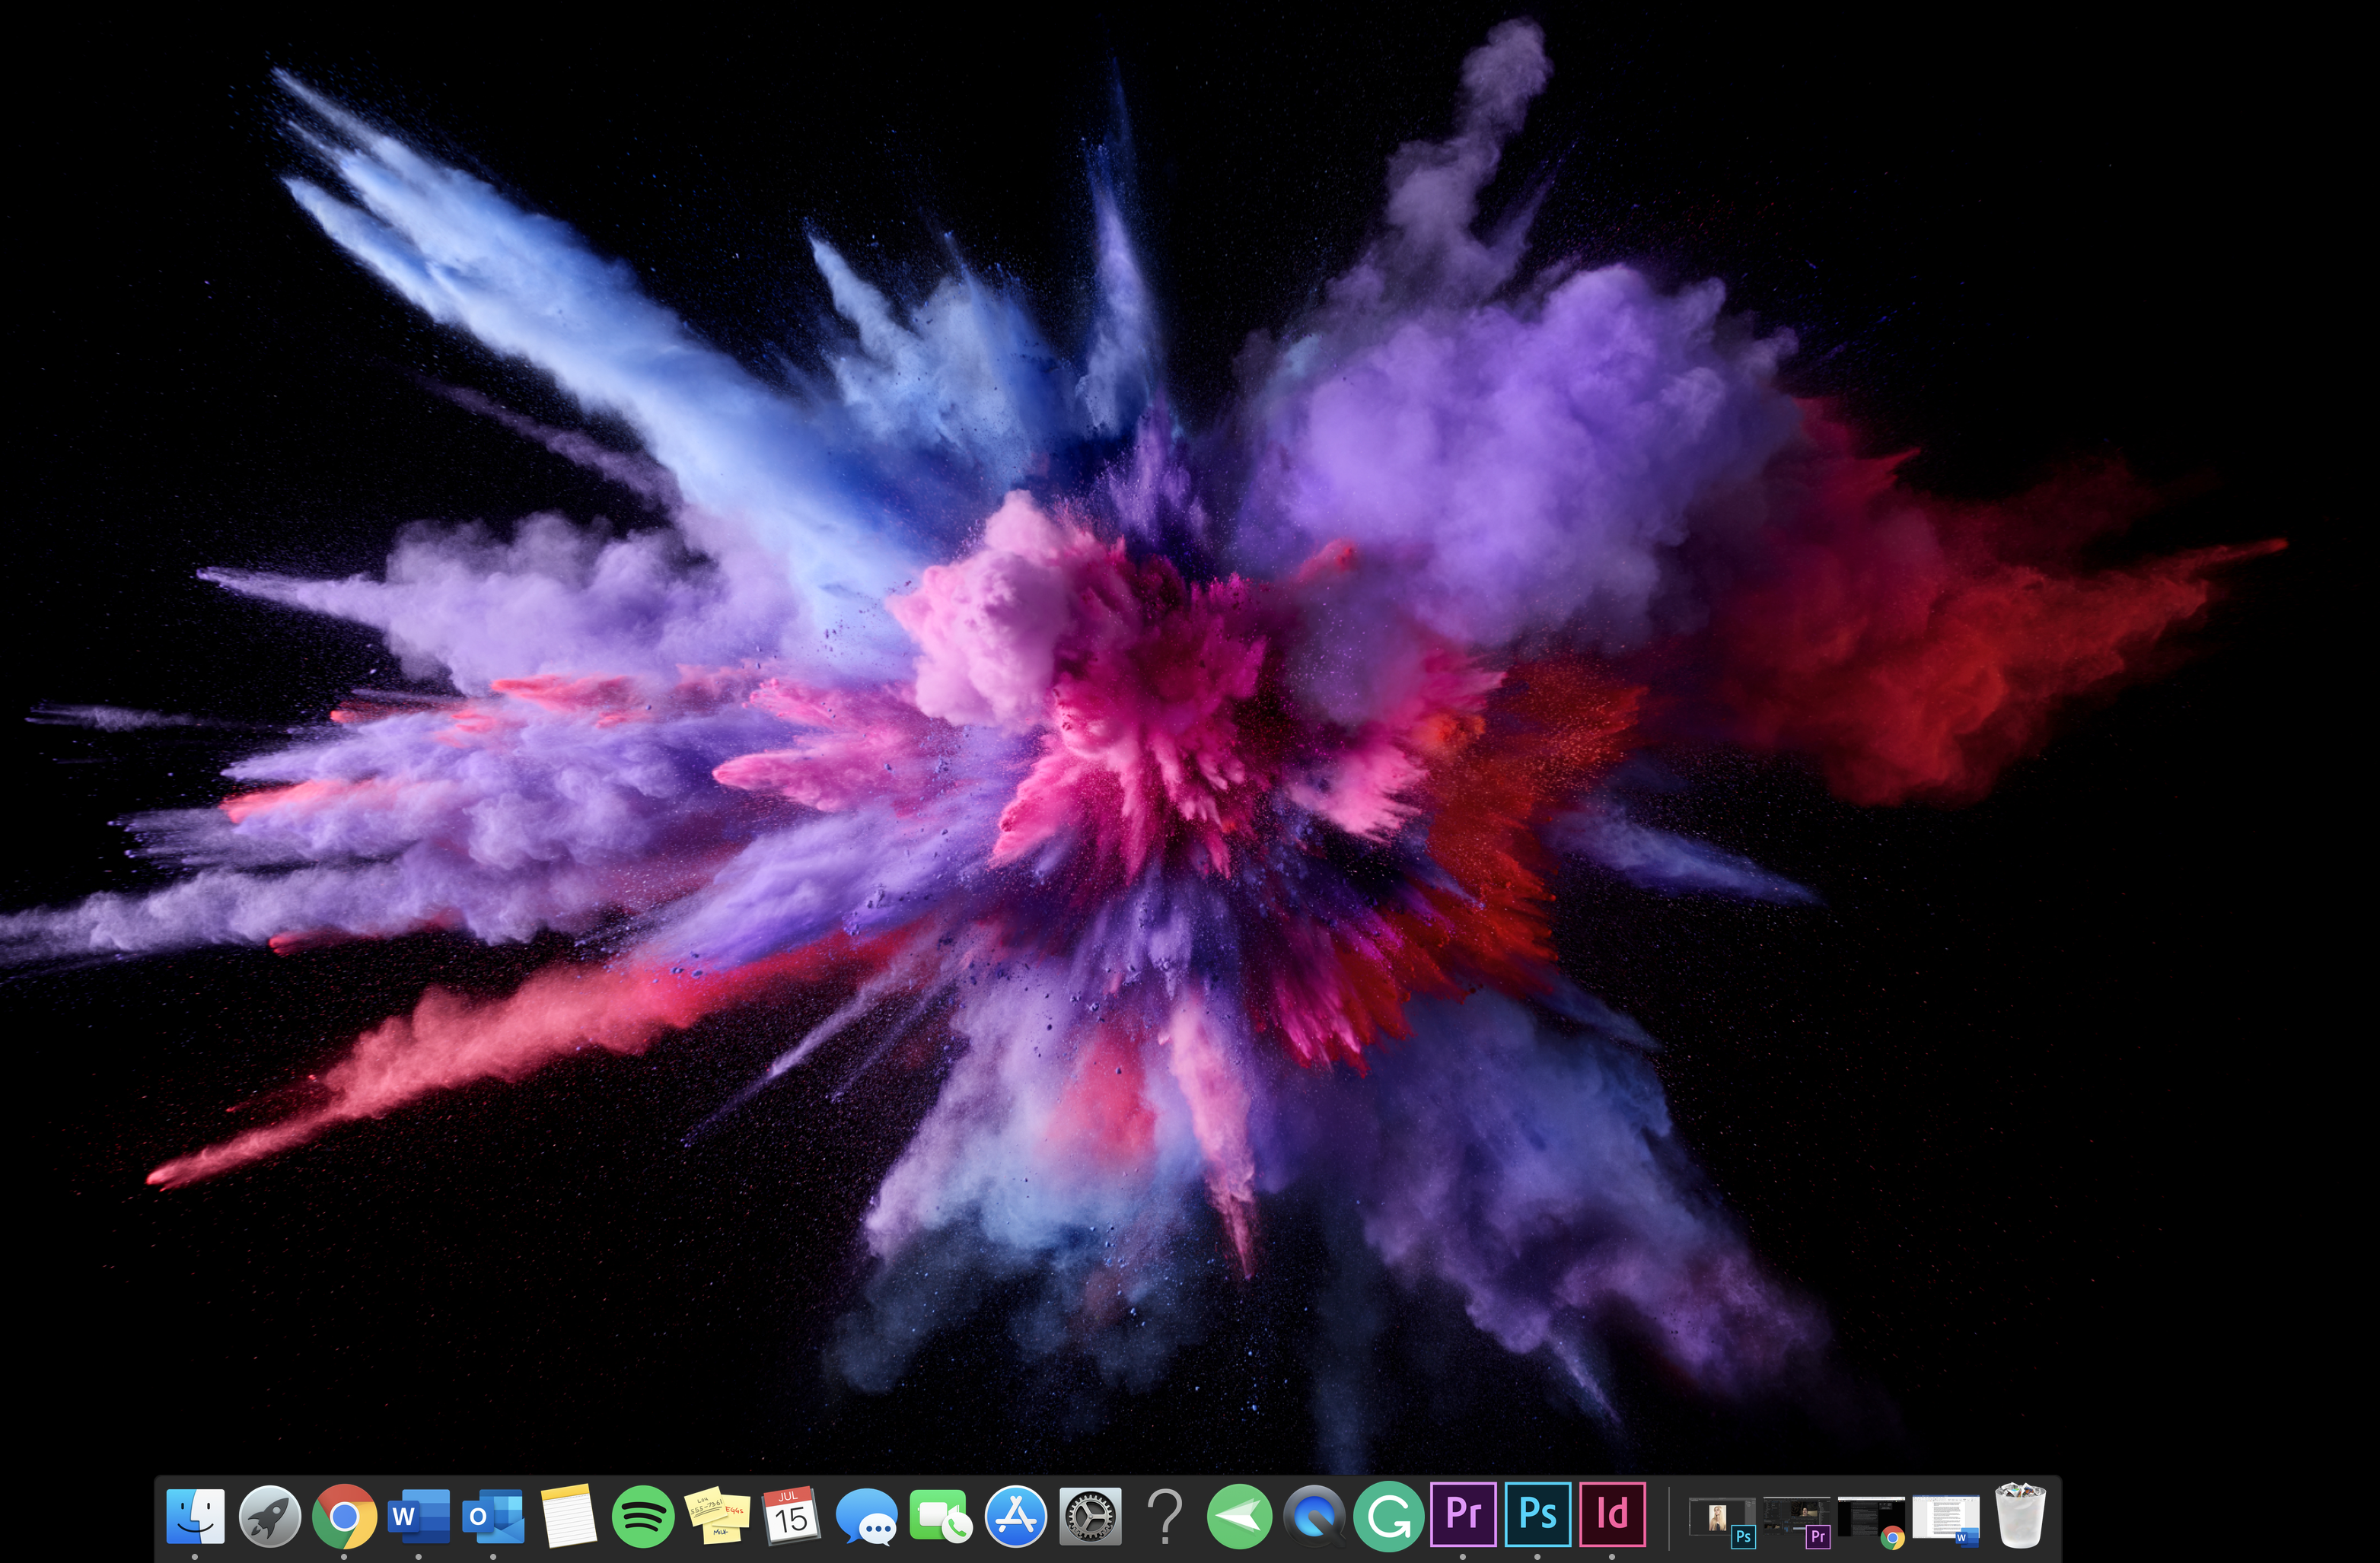Open Adobe InDesign from dock
Image resolution: width=2380 pixels, height=1563 pixels.
1612,1514
